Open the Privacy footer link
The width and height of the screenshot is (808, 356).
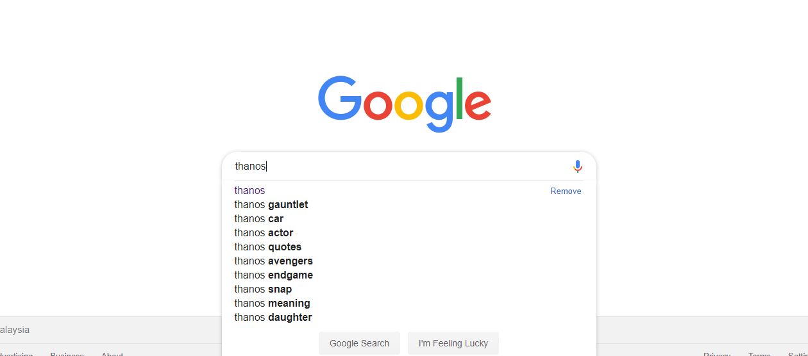[x=717, y=354]
